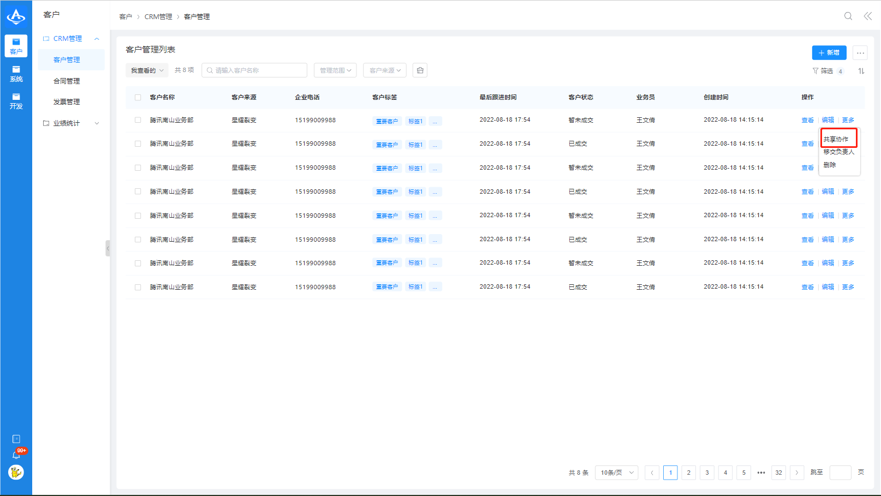Focus the 请输入客户名称 search field
This screenshot has height=496, width=881.
tap(254, 70)
